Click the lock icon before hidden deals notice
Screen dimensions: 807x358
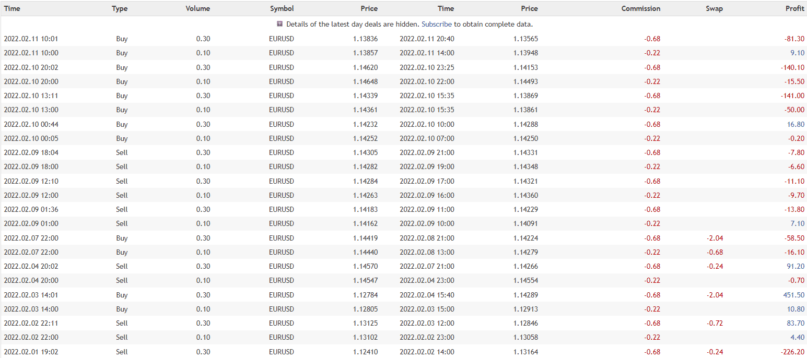278,24
